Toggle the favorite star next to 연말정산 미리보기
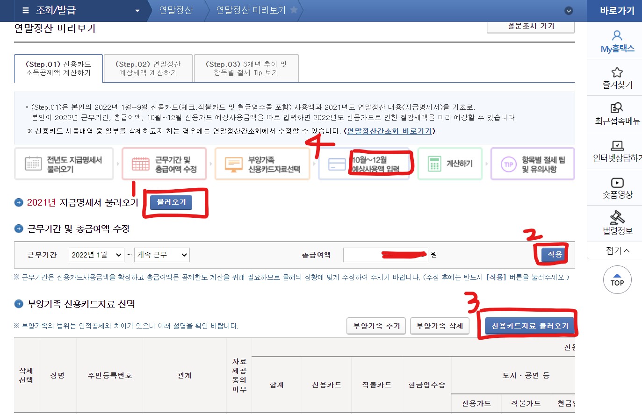Viewport: 642px width, 414px height. tap(294, 10)
